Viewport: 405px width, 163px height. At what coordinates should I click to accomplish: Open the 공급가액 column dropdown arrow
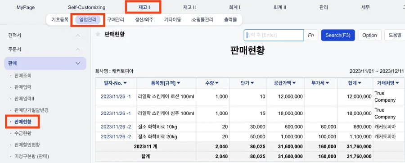tap(294, 83)
